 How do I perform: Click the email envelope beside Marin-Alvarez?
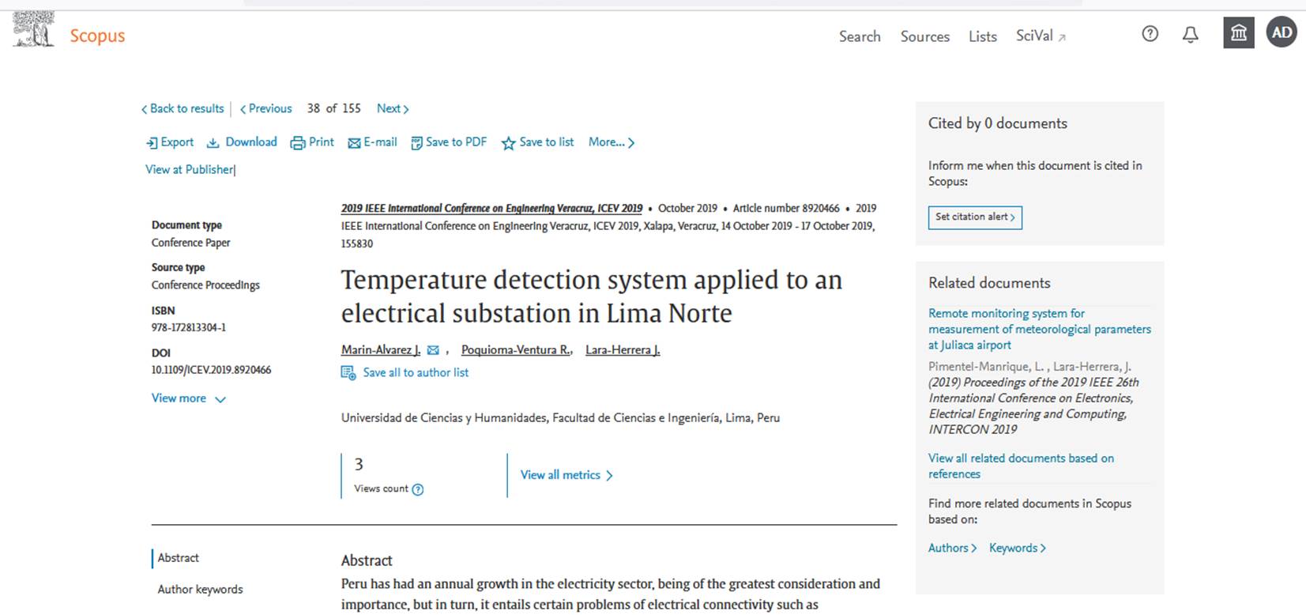(433, 350)
